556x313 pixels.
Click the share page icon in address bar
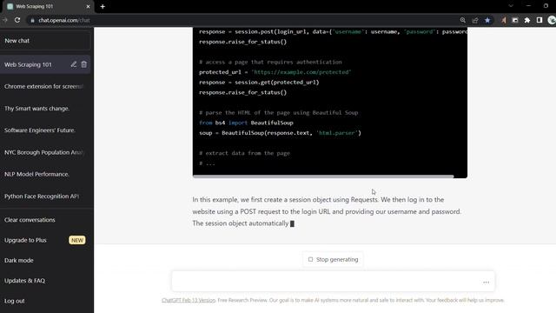tap(475, 20)
